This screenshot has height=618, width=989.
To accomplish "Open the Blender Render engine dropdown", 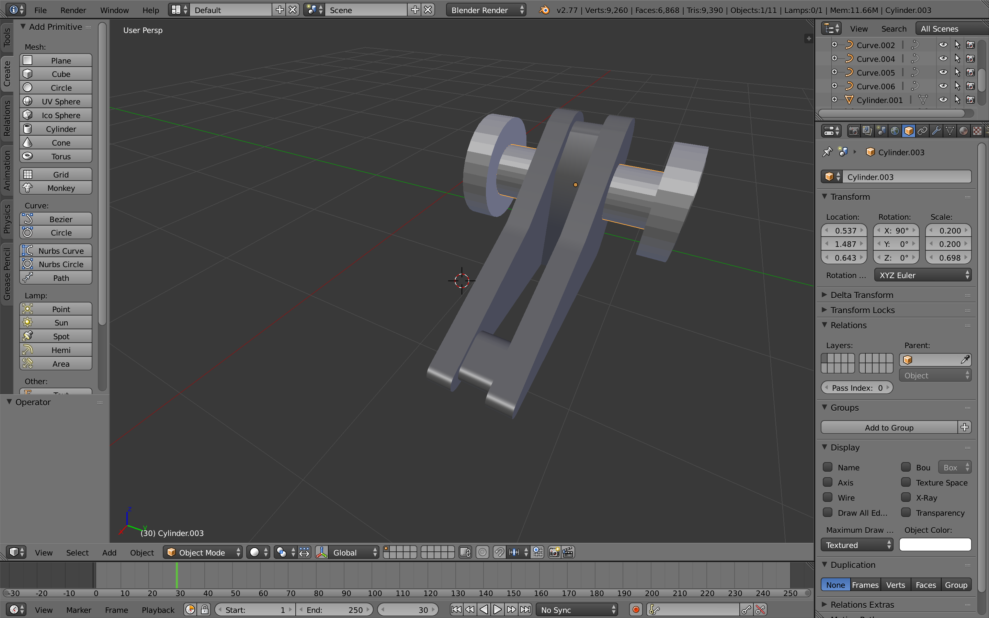I will click(x=486, y=10).
